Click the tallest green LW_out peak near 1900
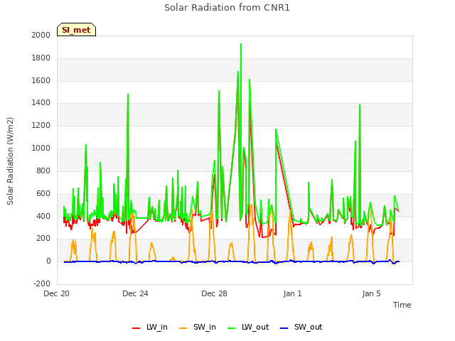The height and width of the screenshot is (341, 455). 241,44
